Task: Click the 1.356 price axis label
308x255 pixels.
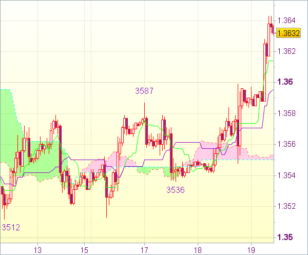Action: (286, 144)
